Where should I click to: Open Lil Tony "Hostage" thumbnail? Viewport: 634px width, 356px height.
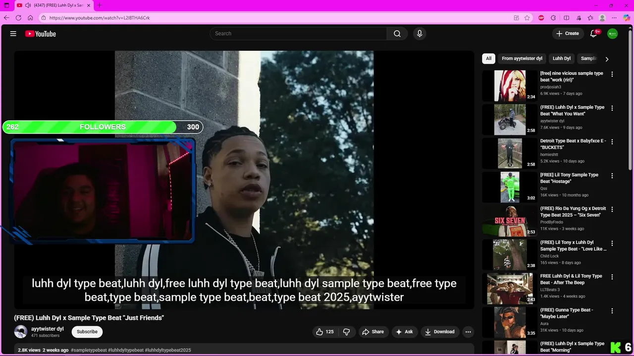click(x=510, y=187)
